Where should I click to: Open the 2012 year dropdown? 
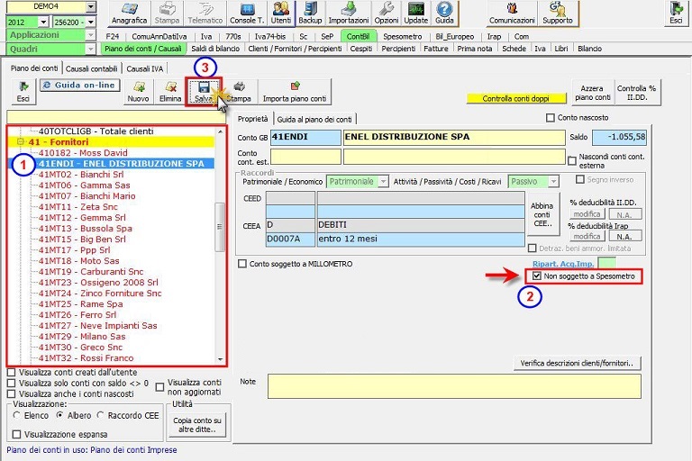[x=43, y=22]
